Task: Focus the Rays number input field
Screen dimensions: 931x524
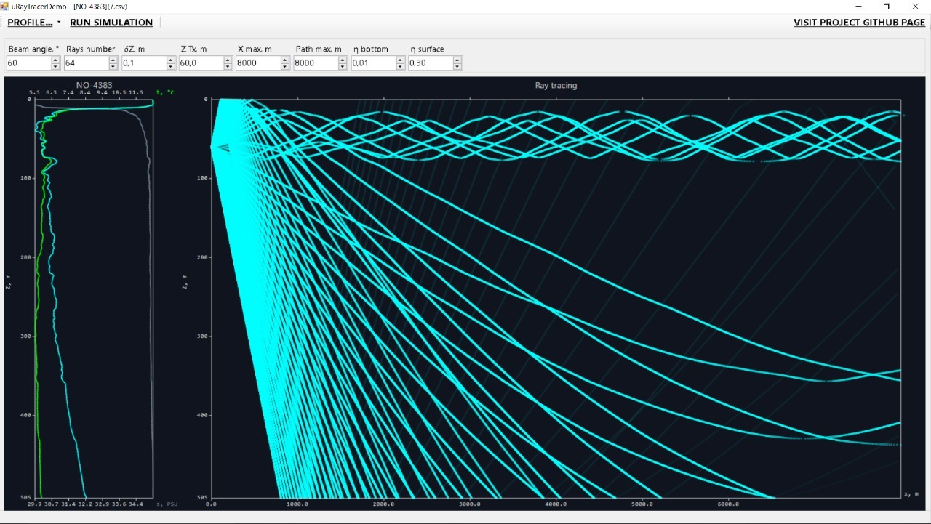Action: (x=86, y=63)
